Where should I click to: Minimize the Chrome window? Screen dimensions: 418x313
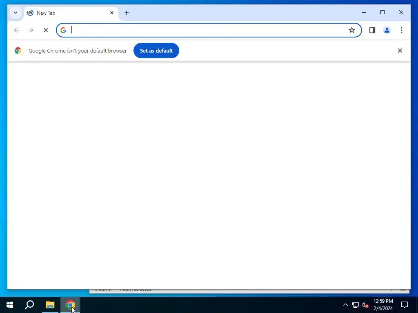tap(364, 12)
